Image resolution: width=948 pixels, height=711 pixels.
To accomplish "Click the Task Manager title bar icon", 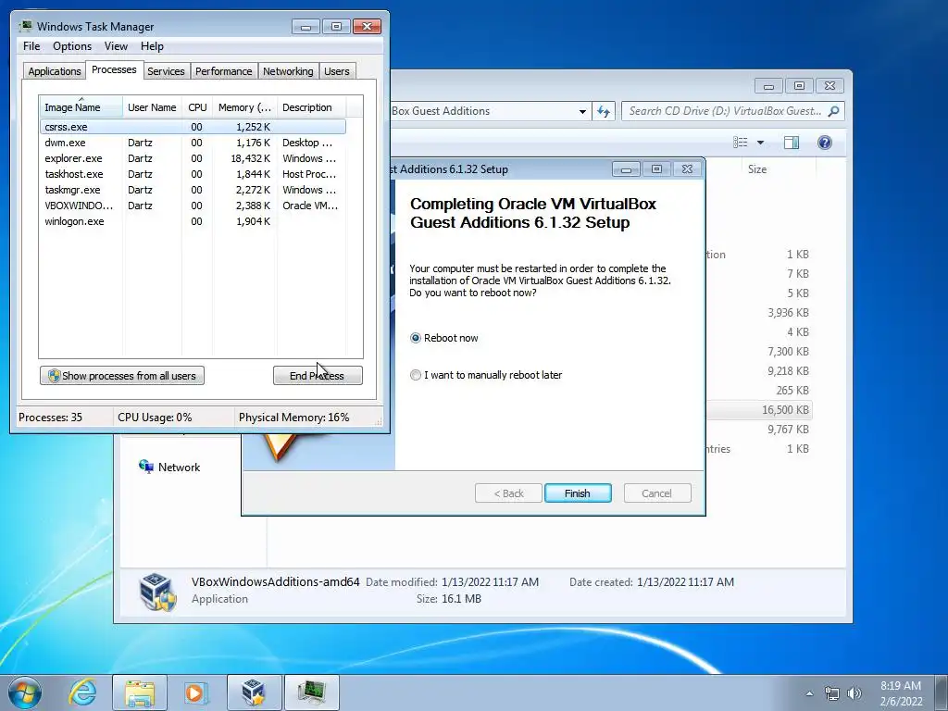I will click(x=25, y=26).
